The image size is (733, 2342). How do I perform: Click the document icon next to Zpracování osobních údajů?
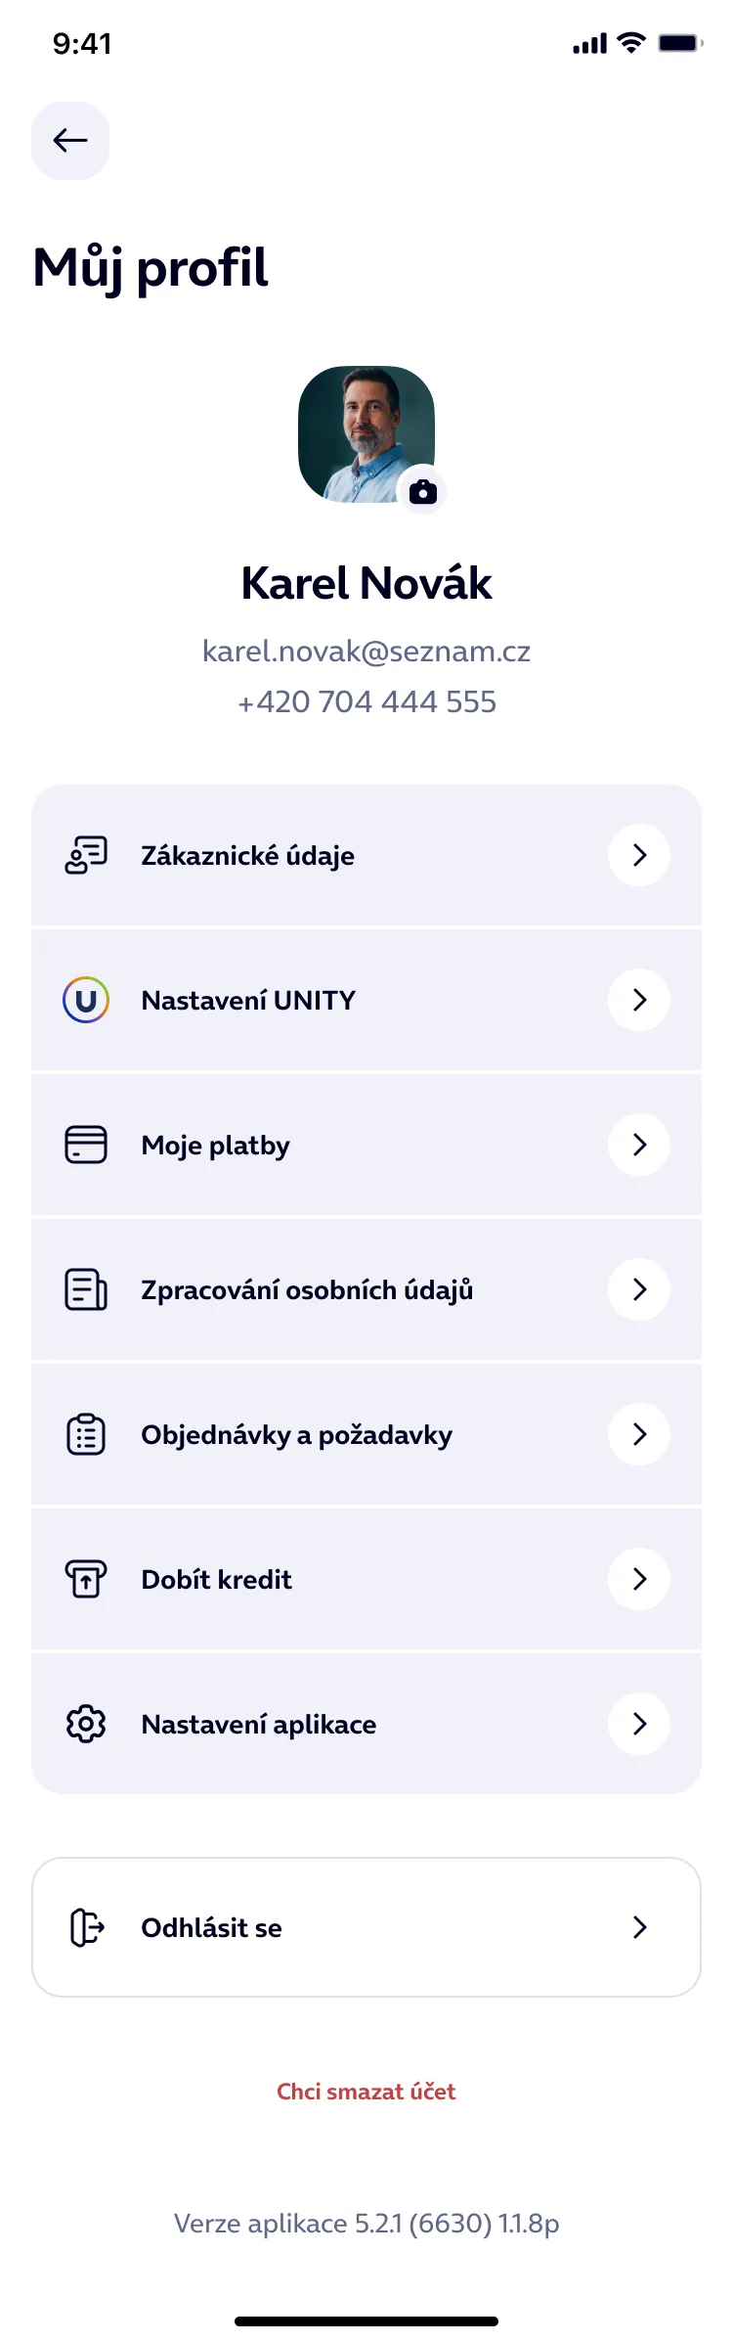pyautogui.click(x=85, y=1289)
